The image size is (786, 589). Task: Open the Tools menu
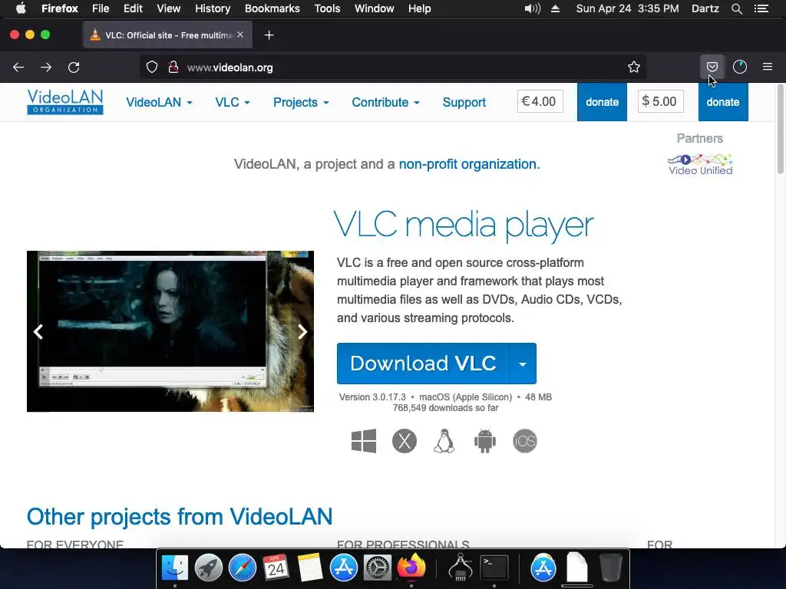[327, 8]
